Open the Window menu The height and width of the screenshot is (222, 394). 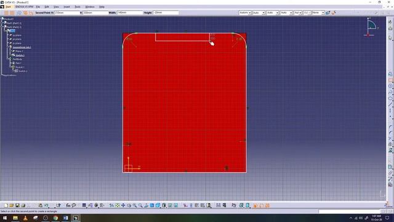coord(90,7)
